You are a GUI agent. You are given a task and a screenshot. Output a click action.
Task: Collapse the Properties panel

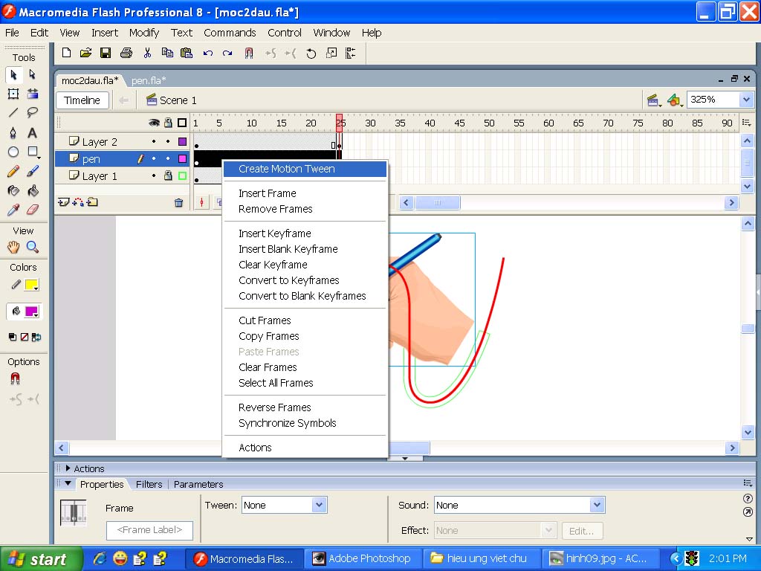coord(68,484)
